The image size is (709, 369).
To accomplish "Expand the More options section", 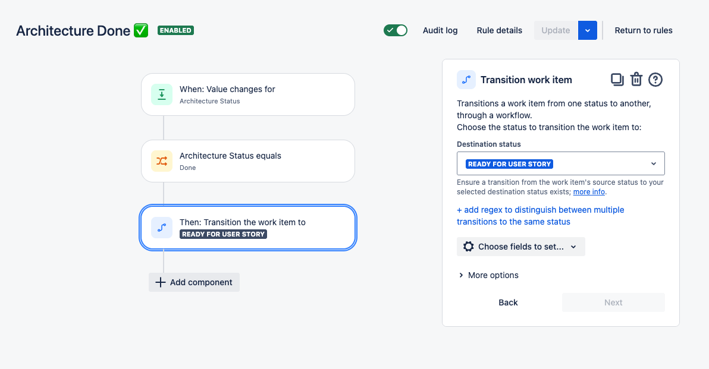I will click(x=488, y=275).
